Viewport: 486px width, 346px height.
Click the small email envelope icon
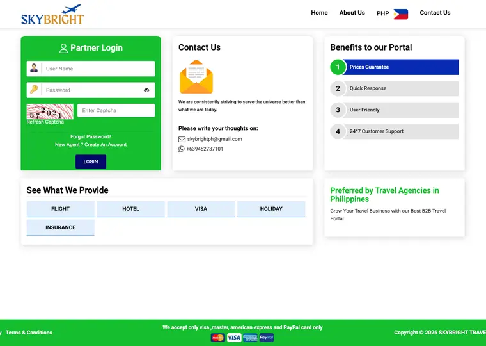(x=182, y=139)
